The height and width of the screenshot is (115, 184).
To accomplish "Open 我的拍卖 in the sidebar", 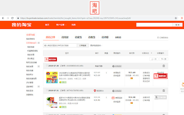I will 31,47.
